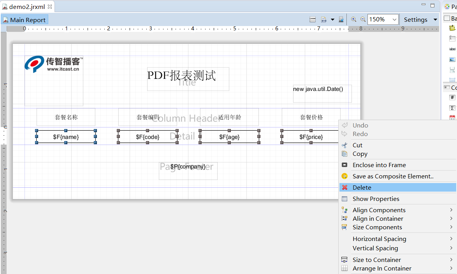This screenshot has width=457, height=274.
Task: Choose Undo in the context menu
Action: 397,126
